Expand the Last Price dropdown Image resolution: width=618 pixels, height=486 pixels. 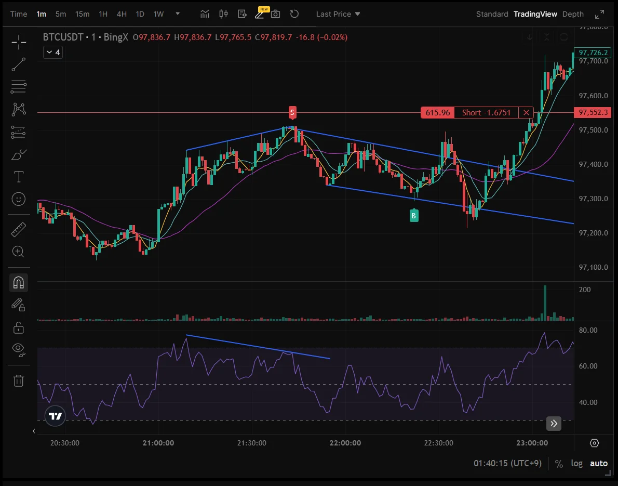pos(338,14)
